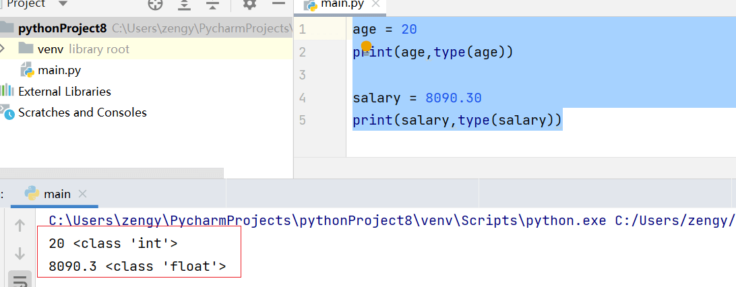The image size is (736, 287).
Task: Close the main run tab
Action: (x=82, y=194)
